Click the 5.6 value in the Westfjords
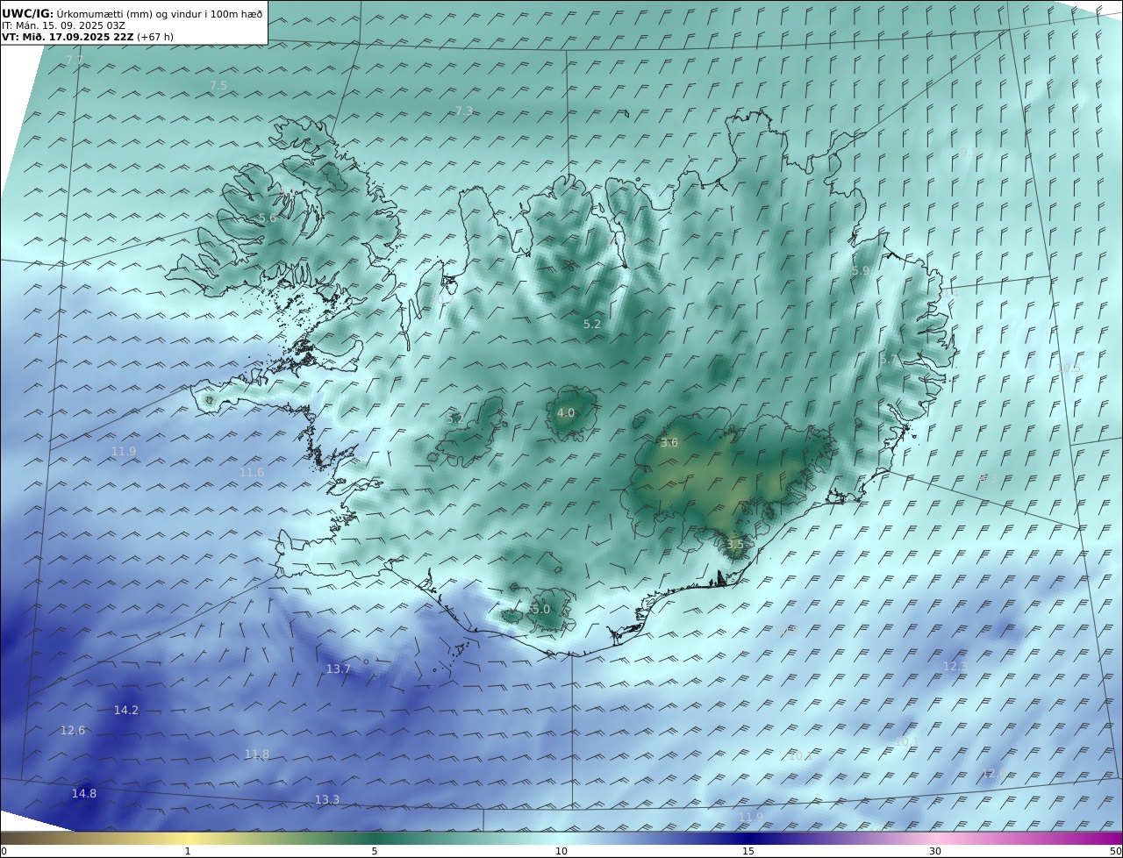This screenshot has width=1123, height=858. pyautogui.click(x=268, y=218)
